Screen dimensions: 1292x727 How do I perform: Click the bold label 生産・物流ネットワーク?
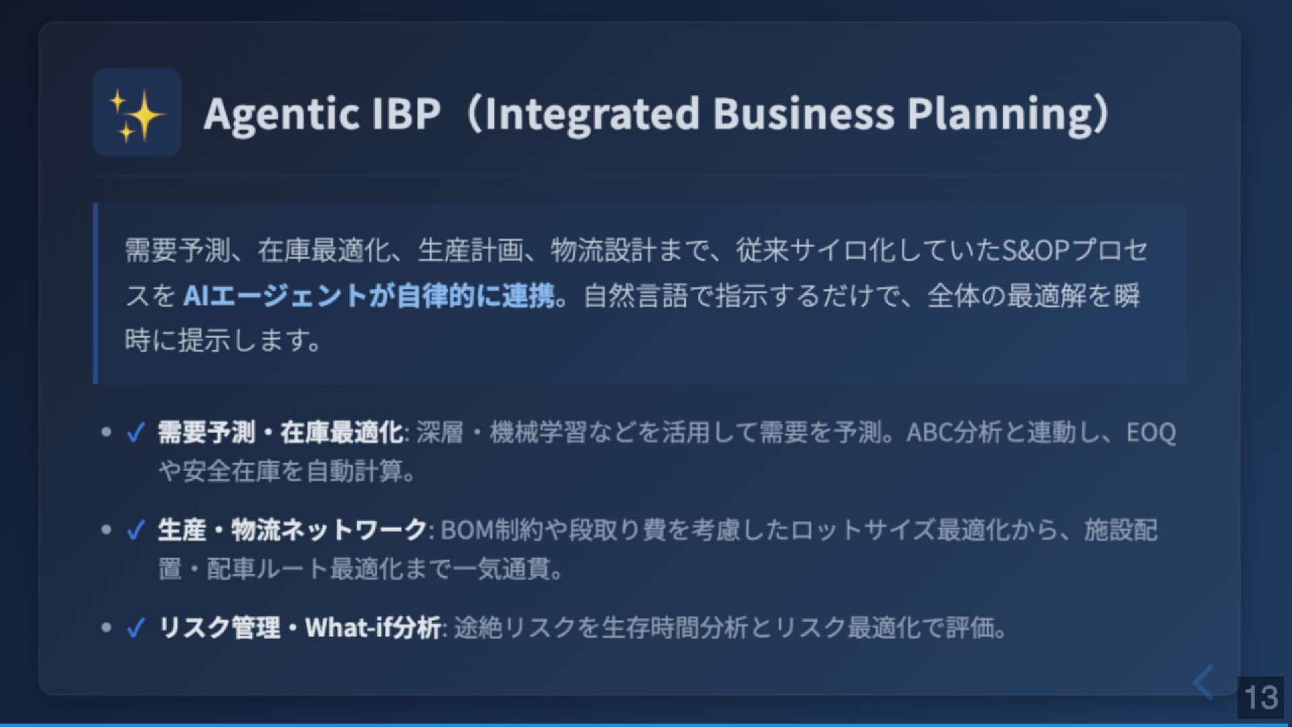pos(292,530)
